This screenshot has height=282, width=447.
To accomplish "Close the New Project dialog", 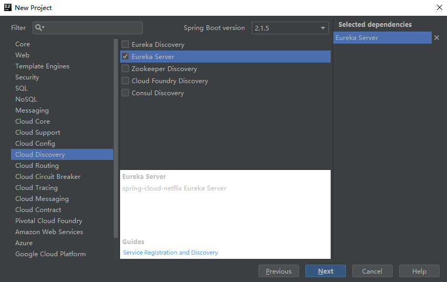I will point(439,7).
